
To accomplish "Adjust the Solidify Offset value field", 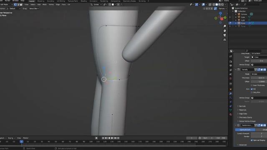I will coord(259,82).
